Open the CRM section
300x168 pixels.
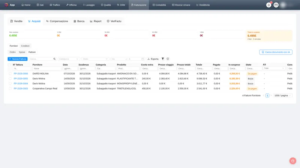(121, 5)
